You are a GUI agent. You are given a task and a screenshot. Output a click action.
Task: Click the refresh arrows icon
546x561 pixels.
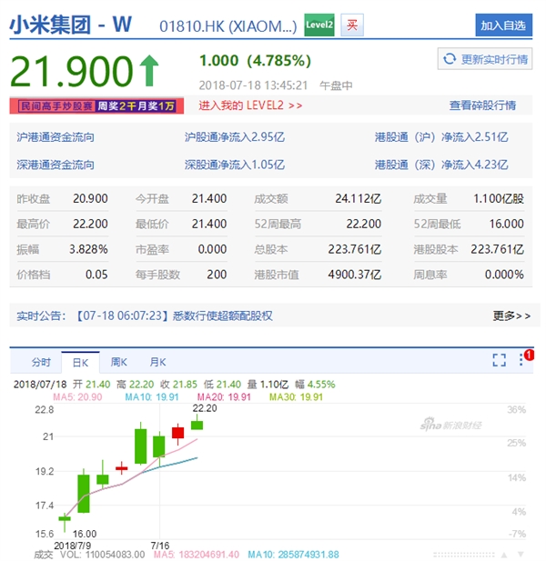click(x=450, y=59)
